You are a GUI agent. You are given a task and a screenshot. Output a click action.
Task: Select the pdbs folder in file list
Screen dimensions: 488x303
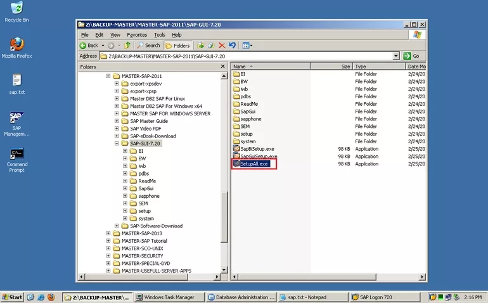click(x=242, y=96)
